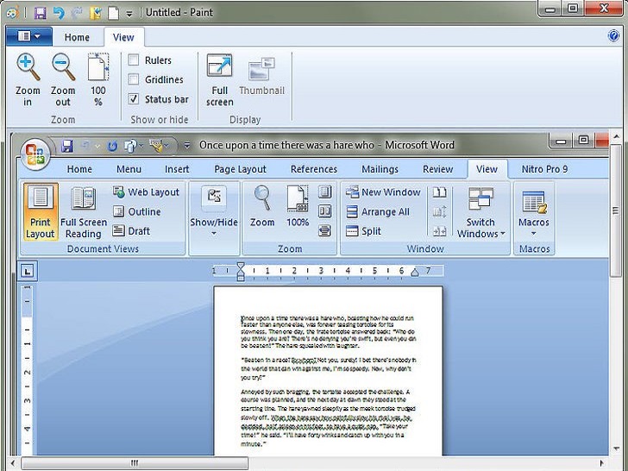The image size is (628, 471).
Task: Click Synchronous Scrolling icon in Word
Action: coord(439,211)
